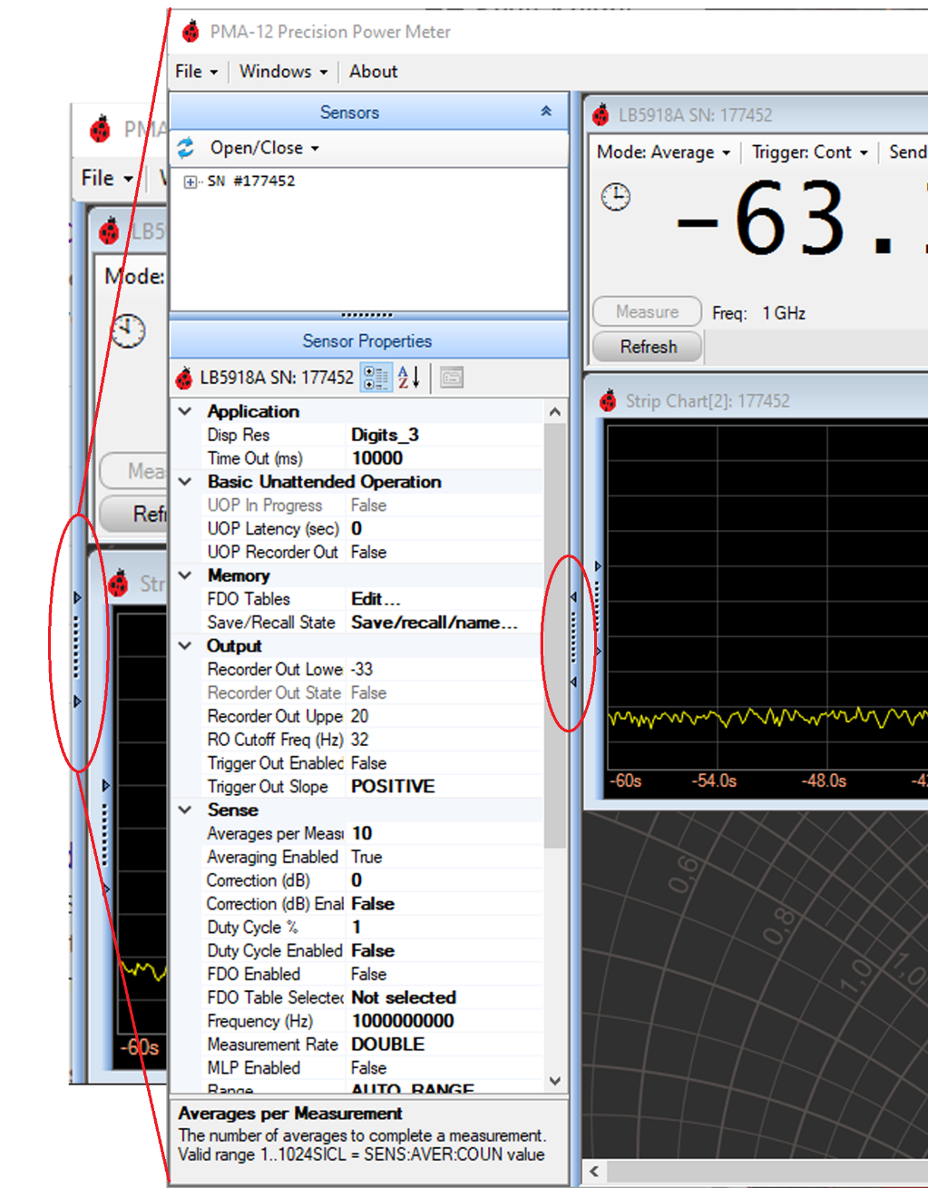Click Str chart ladybug icon in background window

[x=118, y=584]
